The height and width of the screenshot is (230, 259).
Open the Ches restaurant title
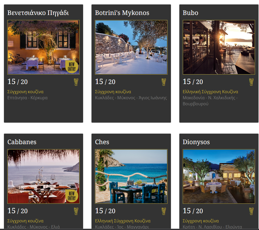click(x=102, y=142)
